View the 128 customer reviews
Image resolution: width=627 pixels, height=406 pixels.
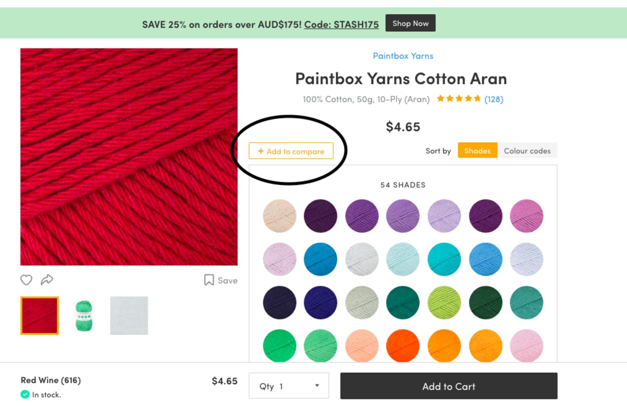pos(494,99)
